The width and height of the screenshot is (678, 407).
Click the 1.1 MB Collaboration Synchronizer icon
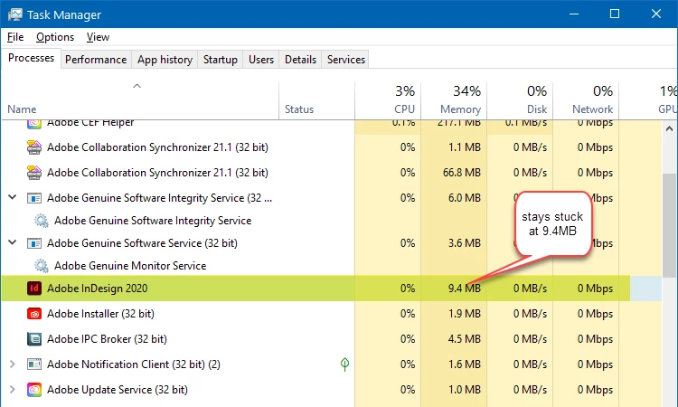(x=34, y=147)
